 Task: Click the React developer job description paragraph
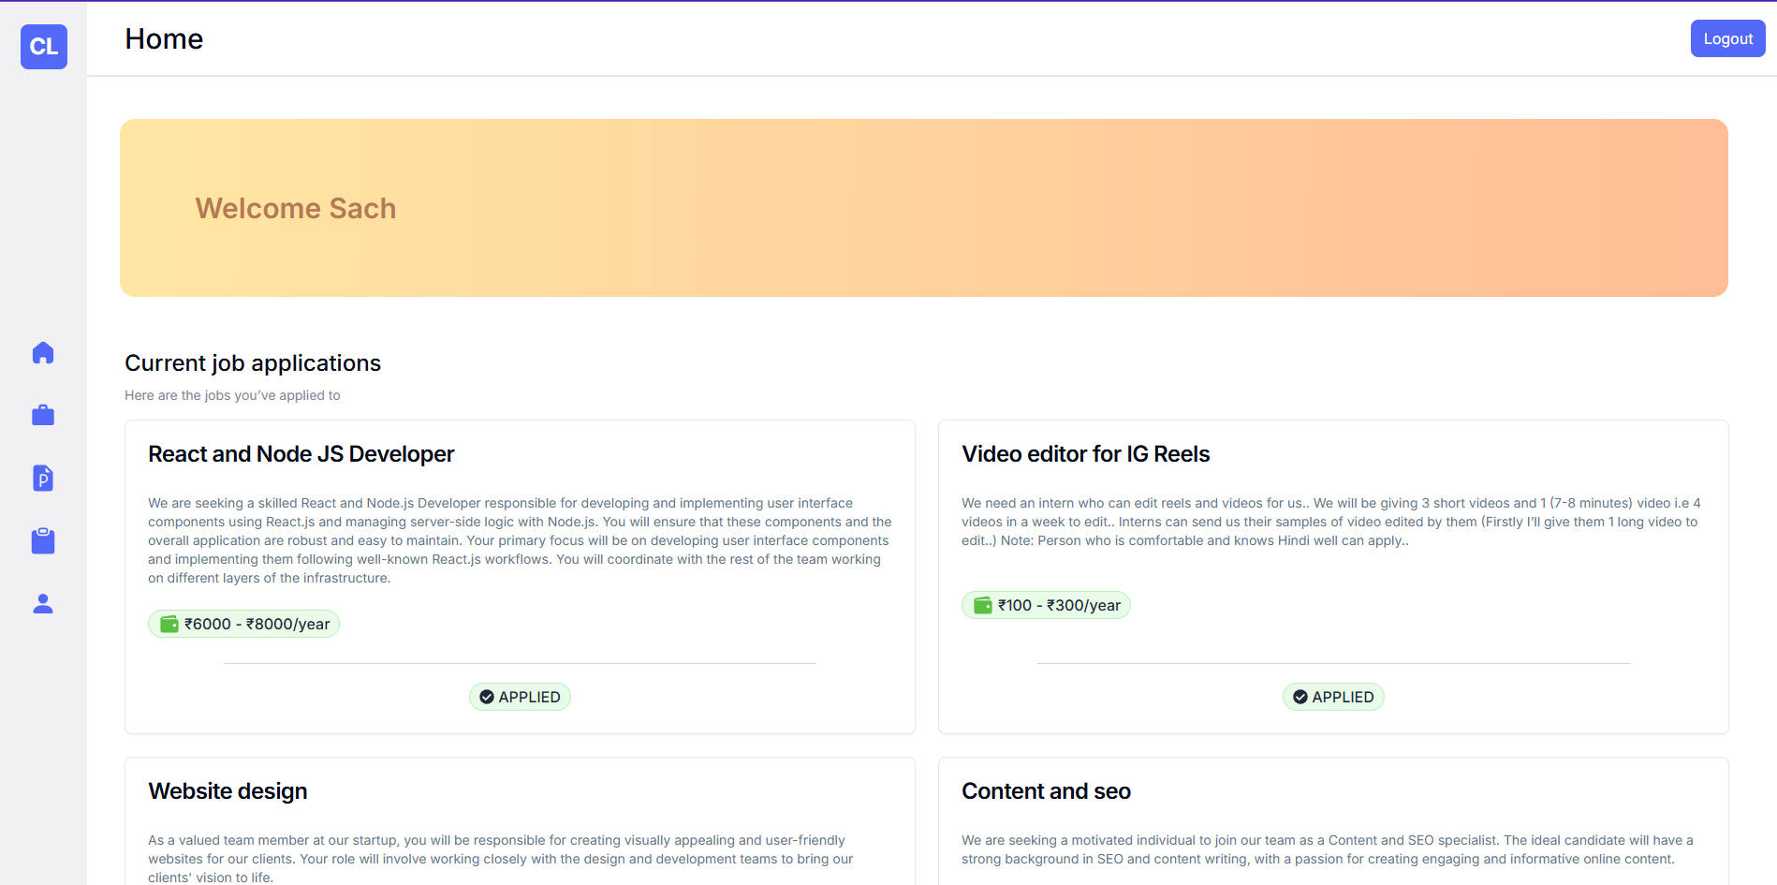point(520,540)
